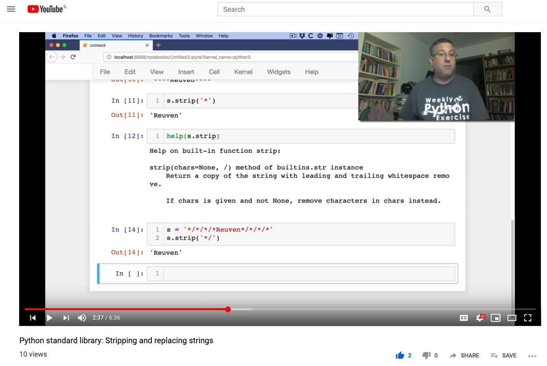Enter full screen mode
Image resolution: width=547 pixels, height=366 pixels.
(x=528, y=318)
